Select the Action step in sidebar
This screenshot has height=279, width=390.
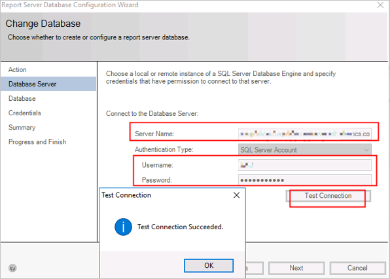(18, 69)
